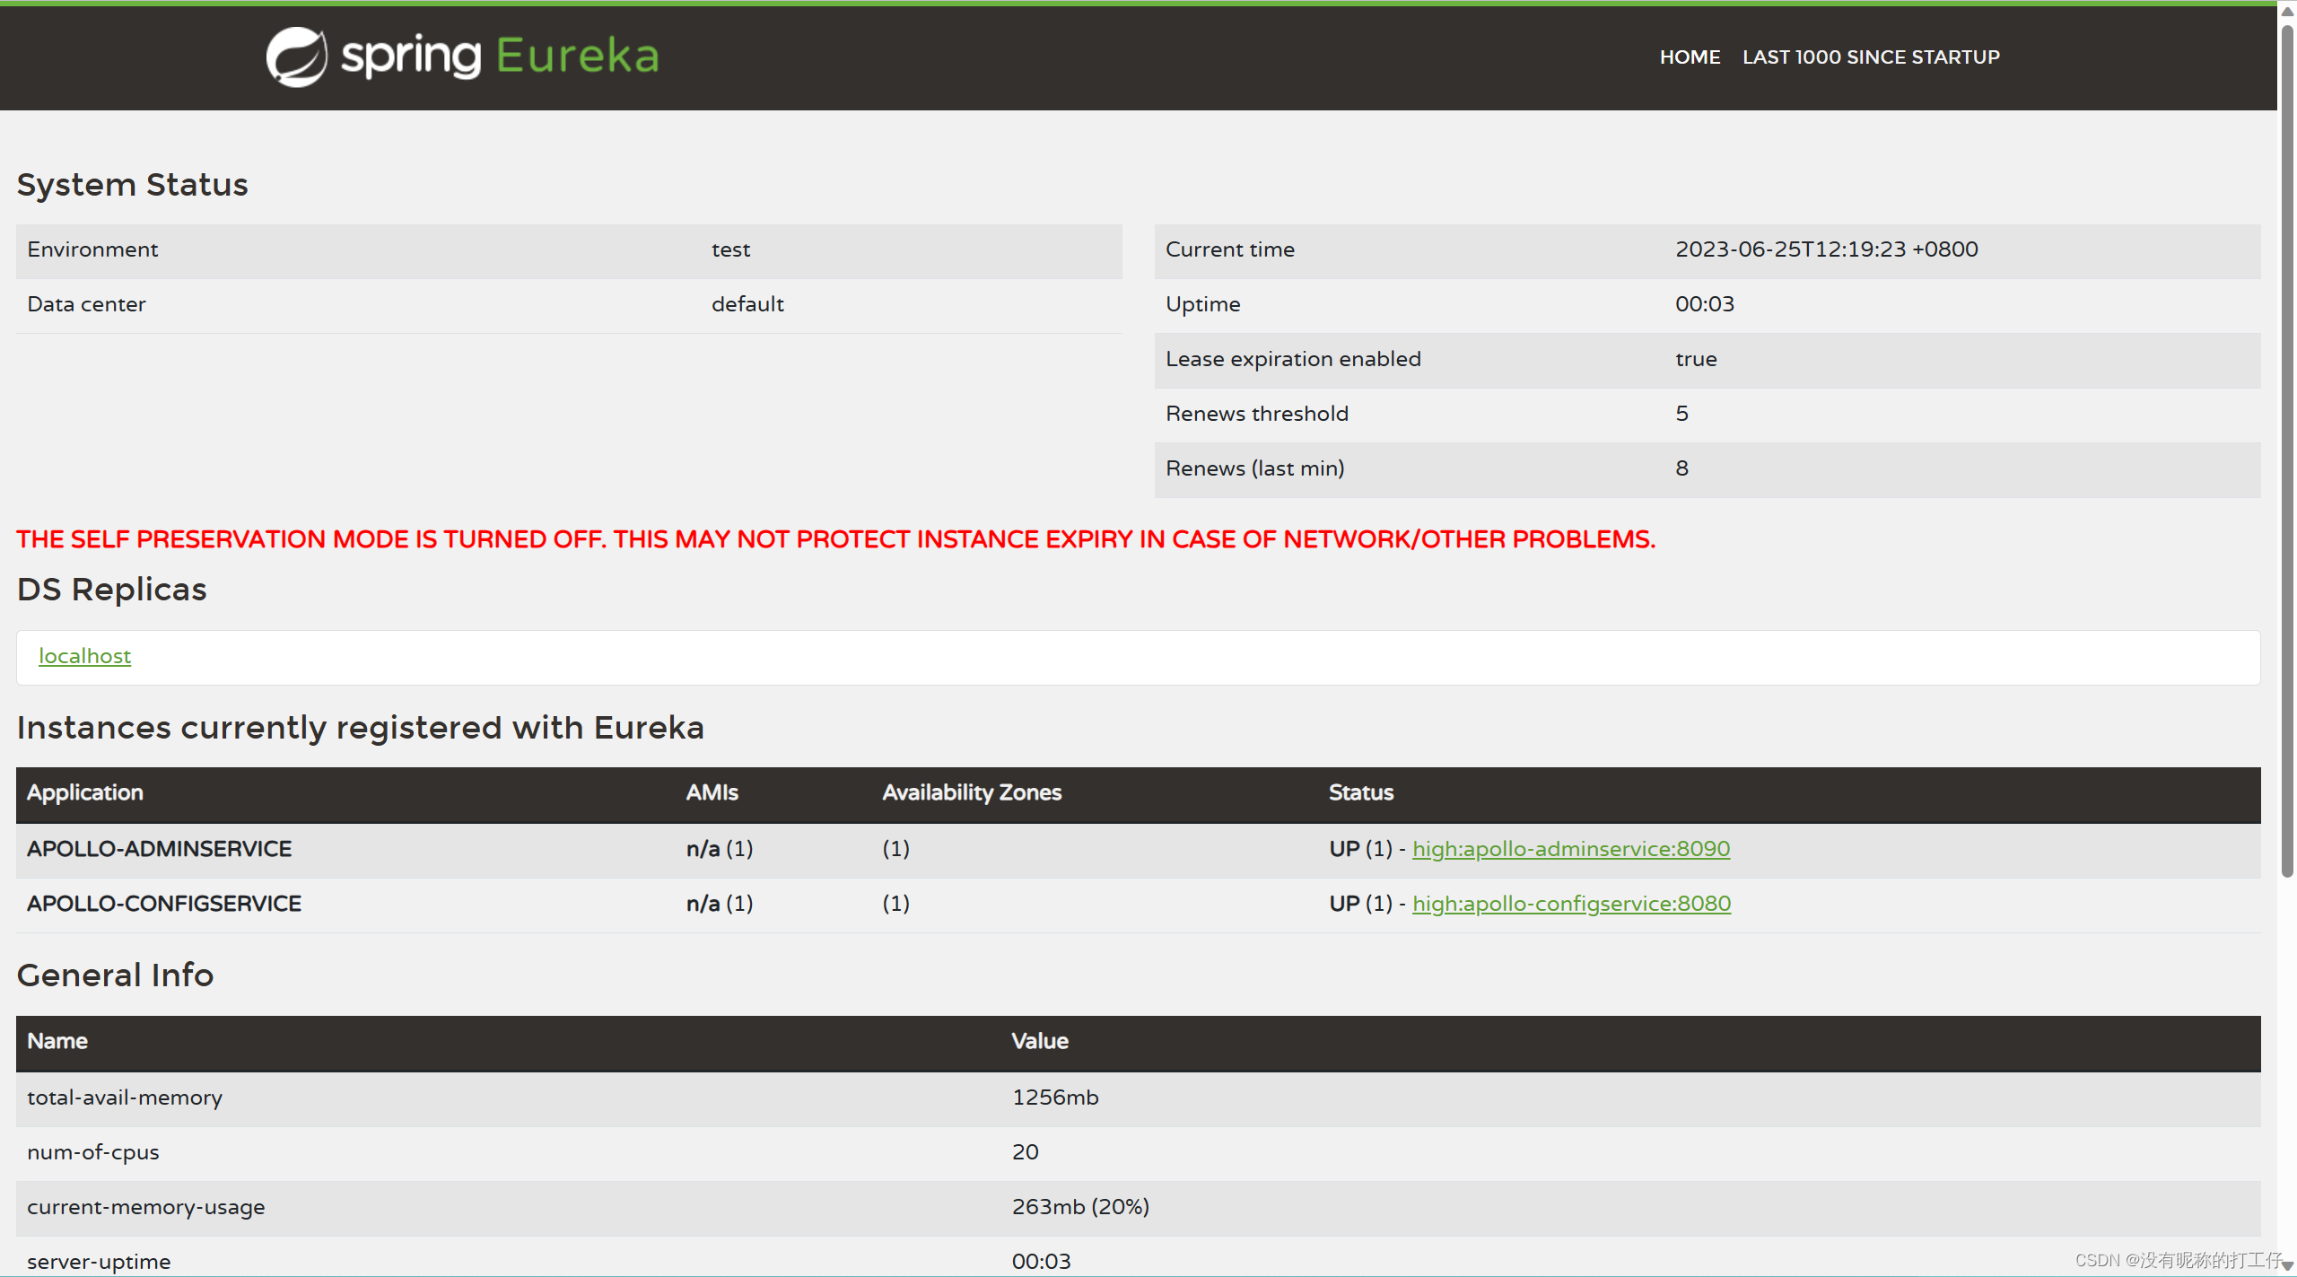The image size is (2297, 1277).
Task: Click the Spring leaf logo icon
Action: click(x=296, y=57)
